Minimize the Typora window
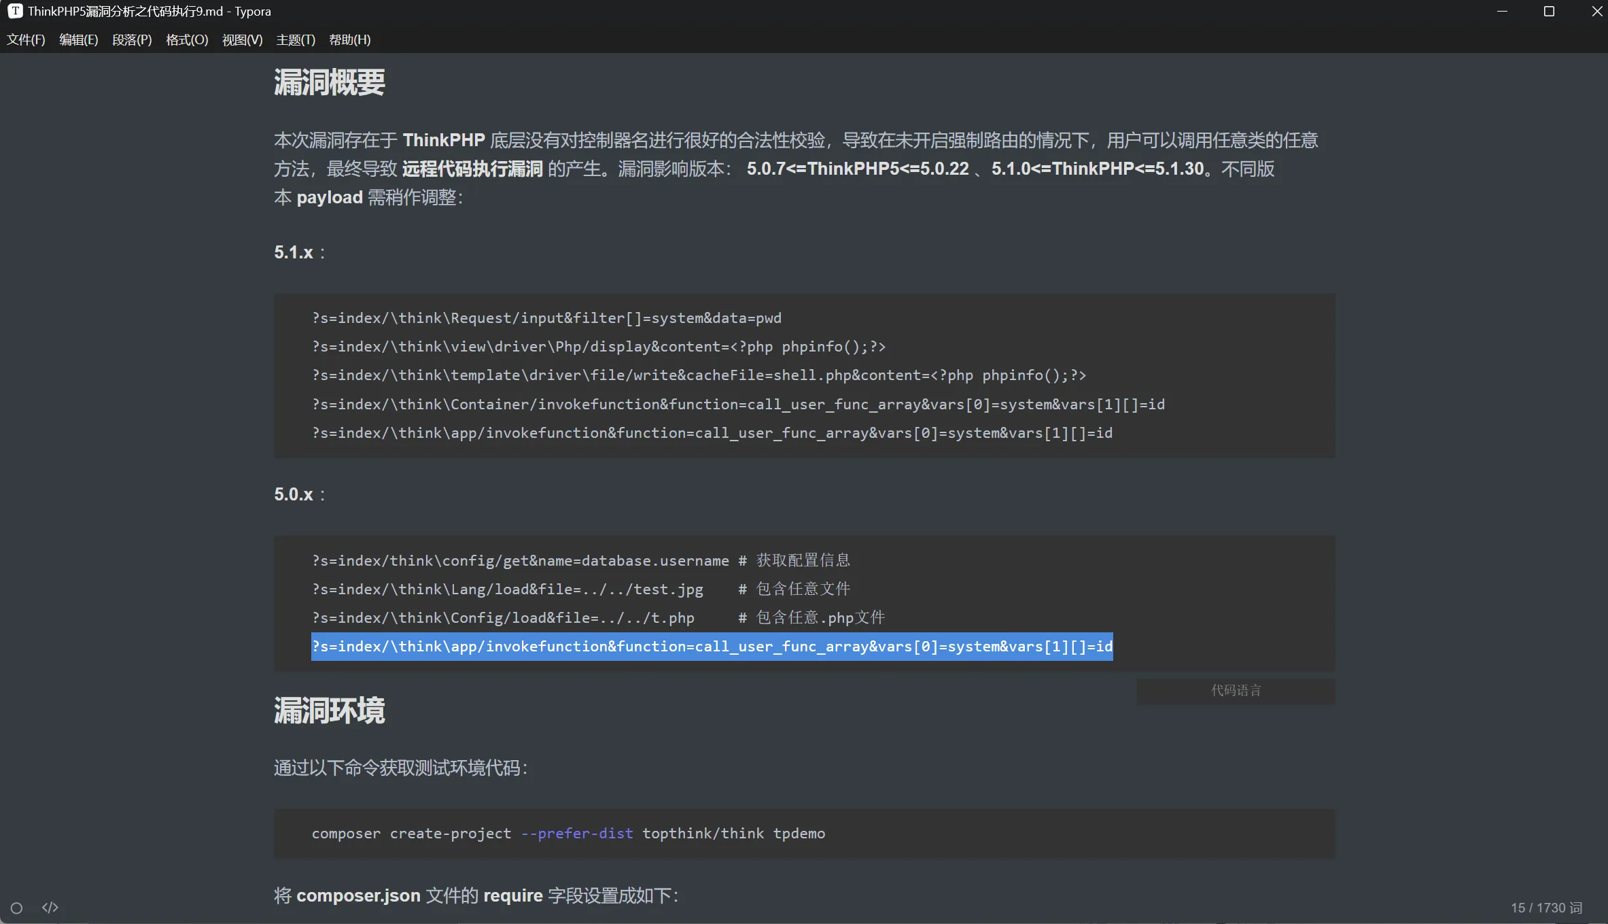This screenshot has width=1608, height=924. point(1502,11)
